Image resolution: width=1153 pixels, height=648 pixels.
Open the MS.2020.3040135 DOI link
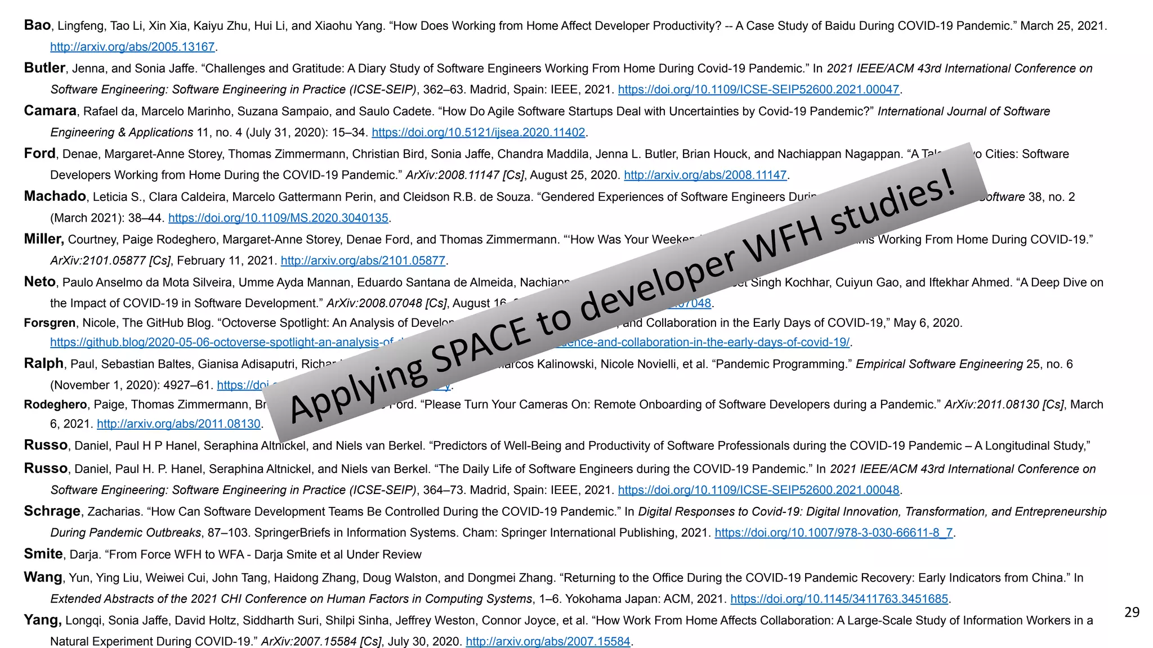[278, 218]
